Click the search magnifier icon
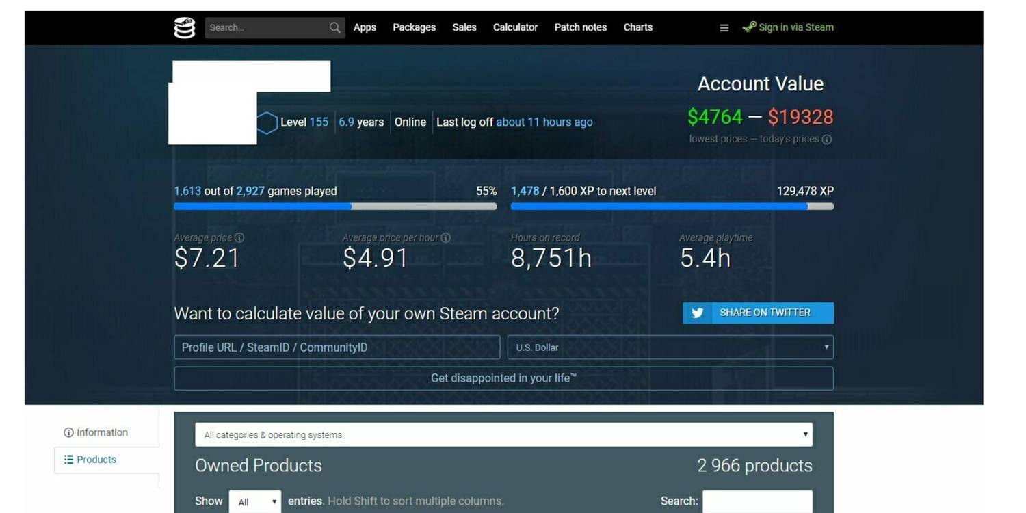 [x=334, y=28]
